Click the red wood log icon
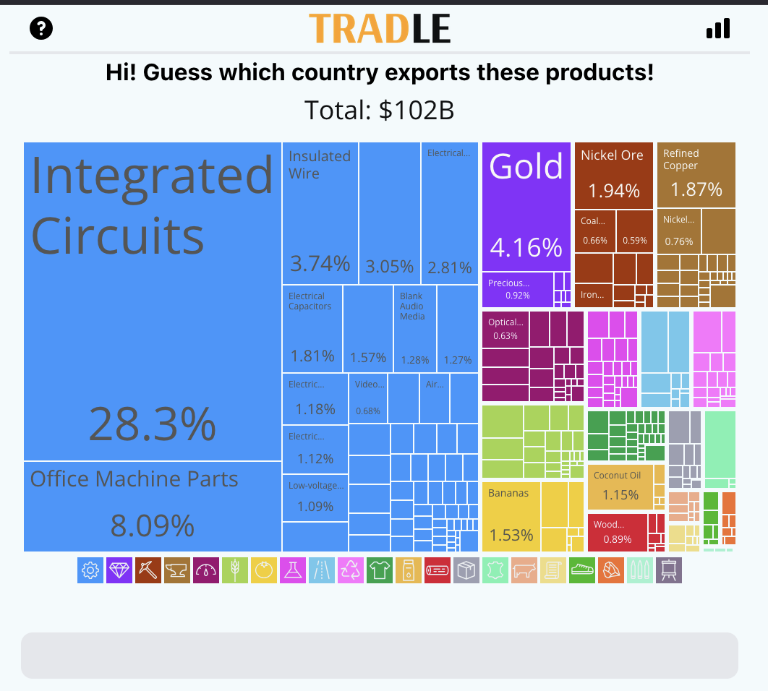This screenshot has width=768, height=691. coord(438,570)
